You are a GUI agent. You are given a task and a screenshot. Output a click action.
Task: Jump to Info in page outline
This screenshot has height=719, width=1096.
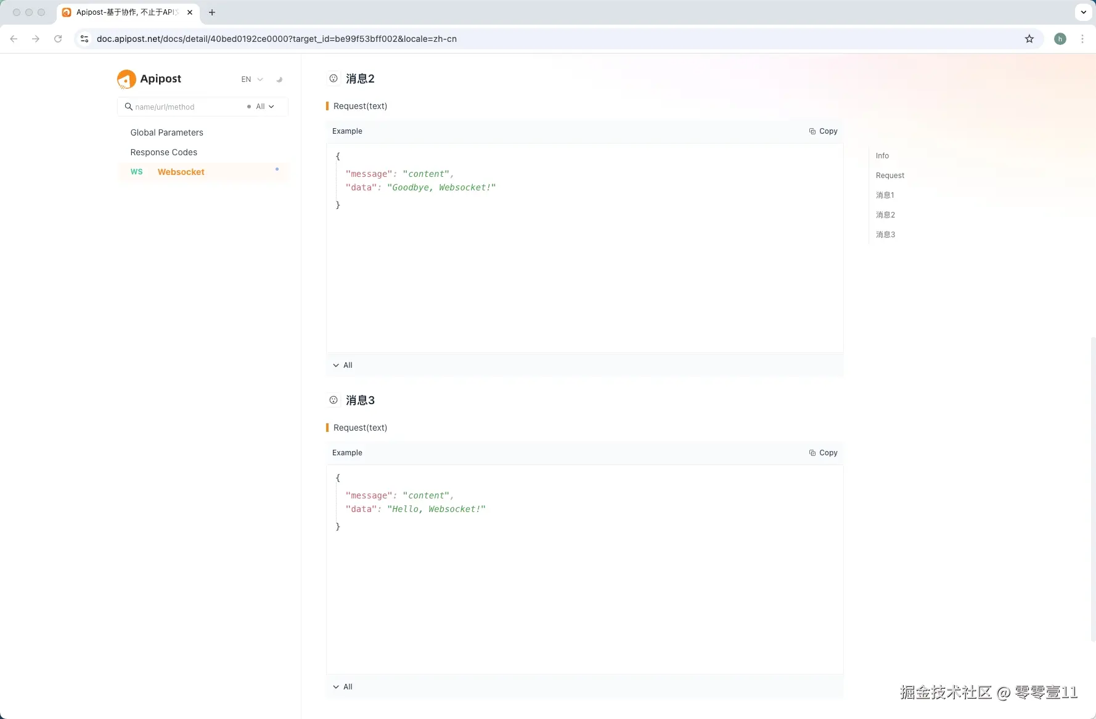(882, 156)
